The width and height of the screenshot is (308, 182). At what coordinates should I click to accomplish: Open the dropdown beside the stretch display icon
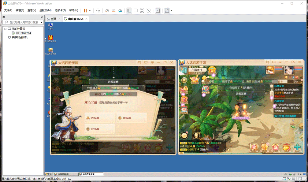(x=171, y=11)
